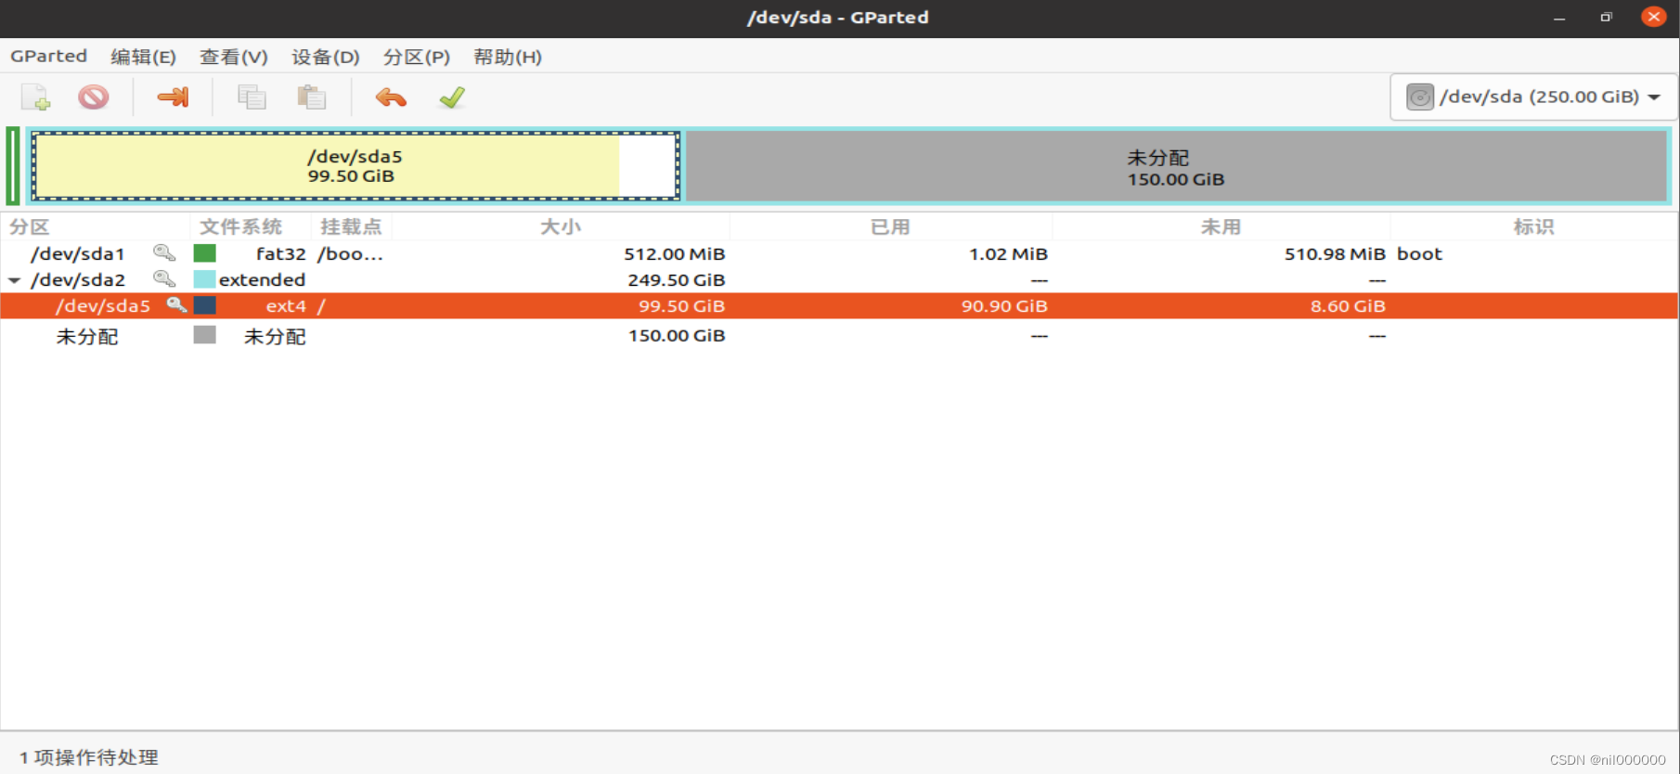Open the /dev/sda device dropdown

pyautogui.click(x=1533, y=97)
